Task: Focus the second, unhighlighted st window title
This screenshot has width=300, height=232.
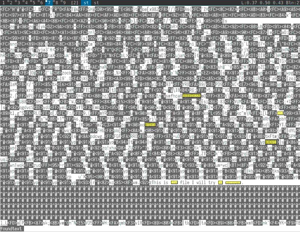Action: point(96,3)
